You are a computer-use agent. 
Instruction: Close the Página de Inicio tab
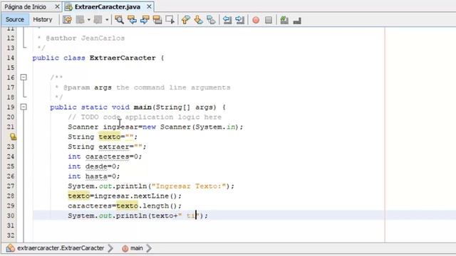pyautogui.click(x=57, y=6)
